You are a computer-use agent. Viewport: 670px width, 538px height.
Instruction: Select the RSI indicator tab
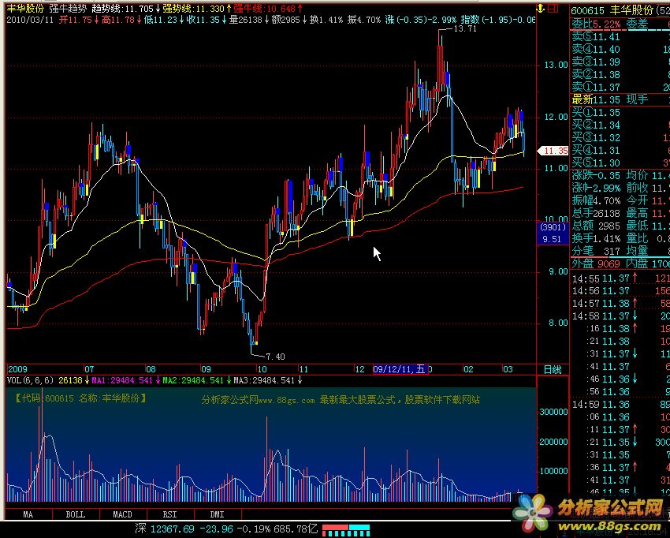coord(169,514)
